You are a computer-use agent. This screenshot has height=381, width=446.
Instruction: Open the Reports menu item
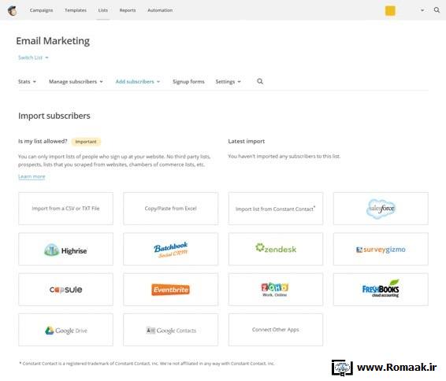(x=128, y=10)
